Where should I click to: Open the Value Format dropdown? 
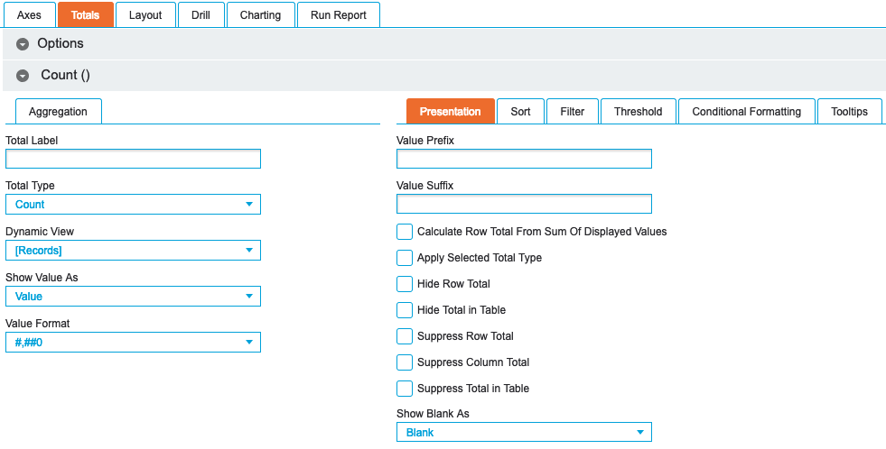(x=133, y=342)
